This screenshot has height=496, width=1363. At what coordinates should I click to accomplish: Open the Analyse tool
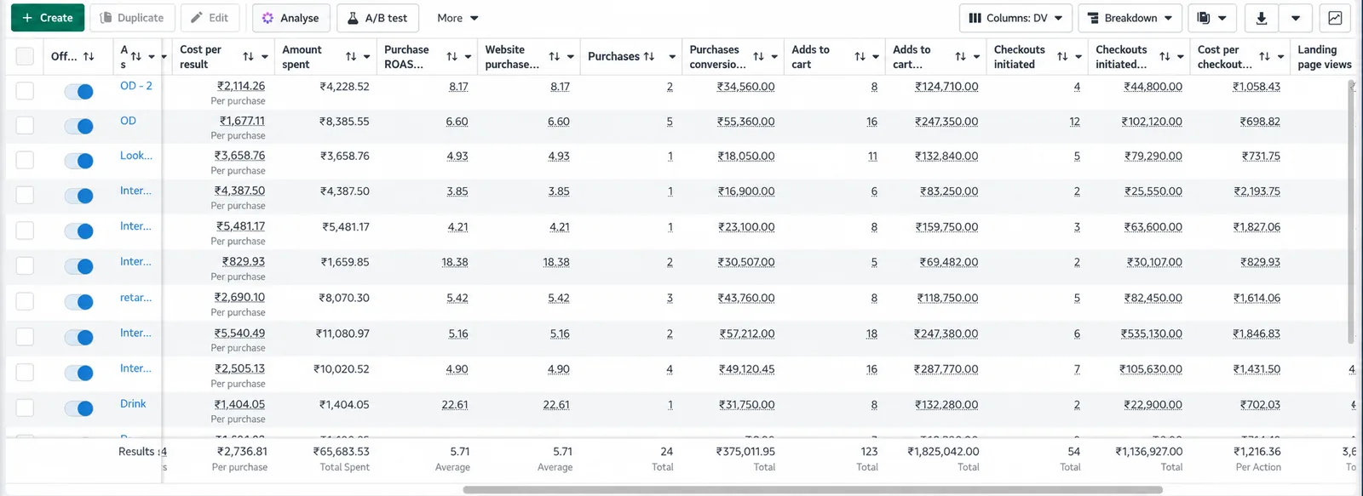click(290, 18)
